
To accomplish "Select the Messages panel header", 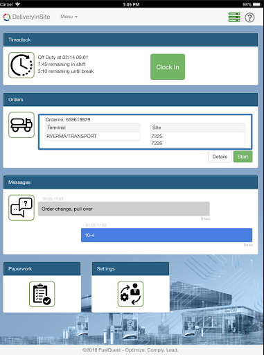I will coord(130,182).
